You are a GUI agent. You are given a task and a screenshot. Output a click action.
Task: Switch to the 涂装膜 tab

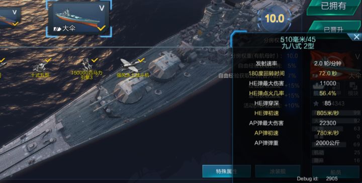click(x=278, y=171)
